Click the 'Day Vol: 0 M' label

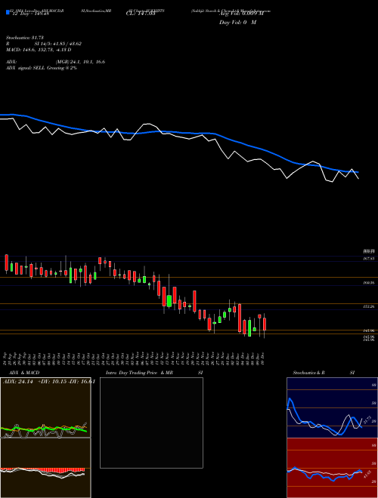pyautogui.click(x=237, y=23)
